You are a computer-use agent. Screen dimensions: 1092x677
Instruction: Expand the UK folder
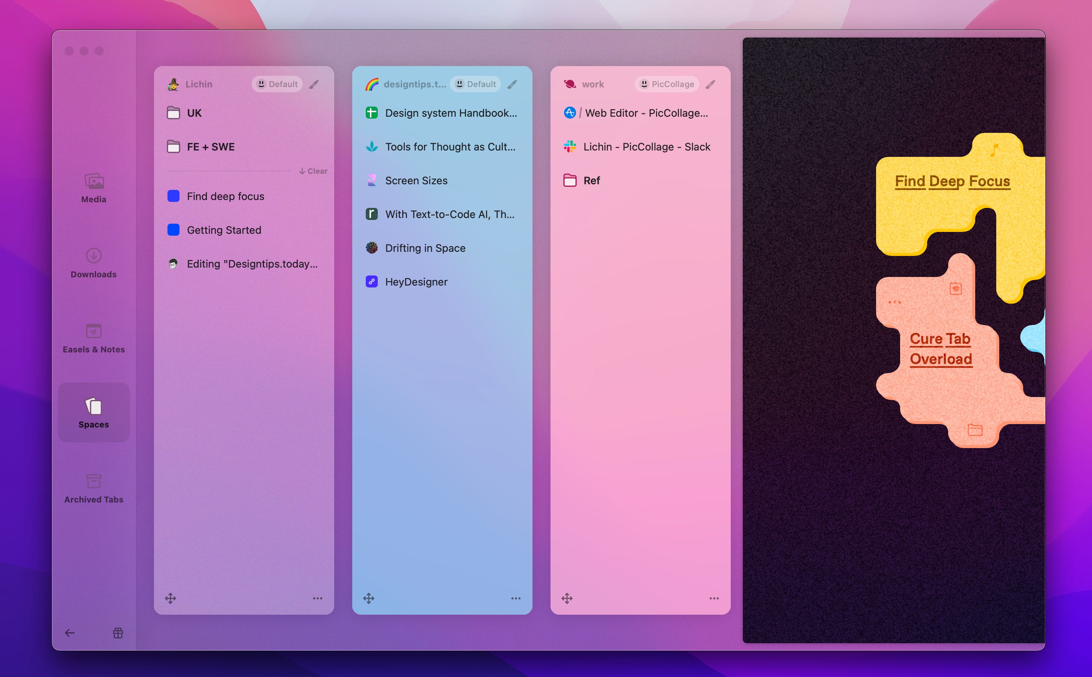[195, 113]
